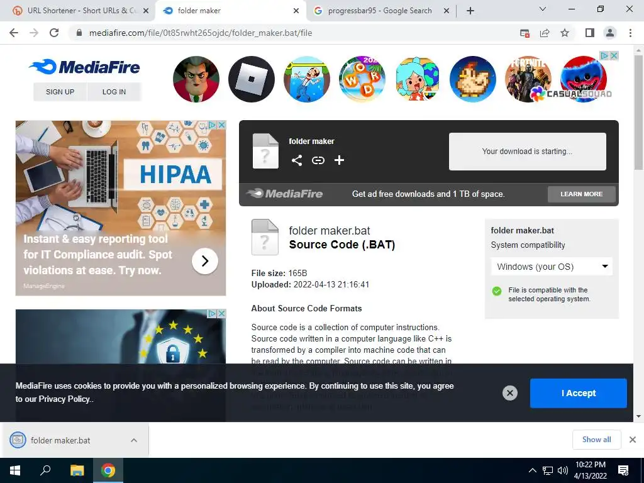The image size is (644, 483).
Task: Click 'About Source Code Formats' heading
Action: tap(306, 308)
